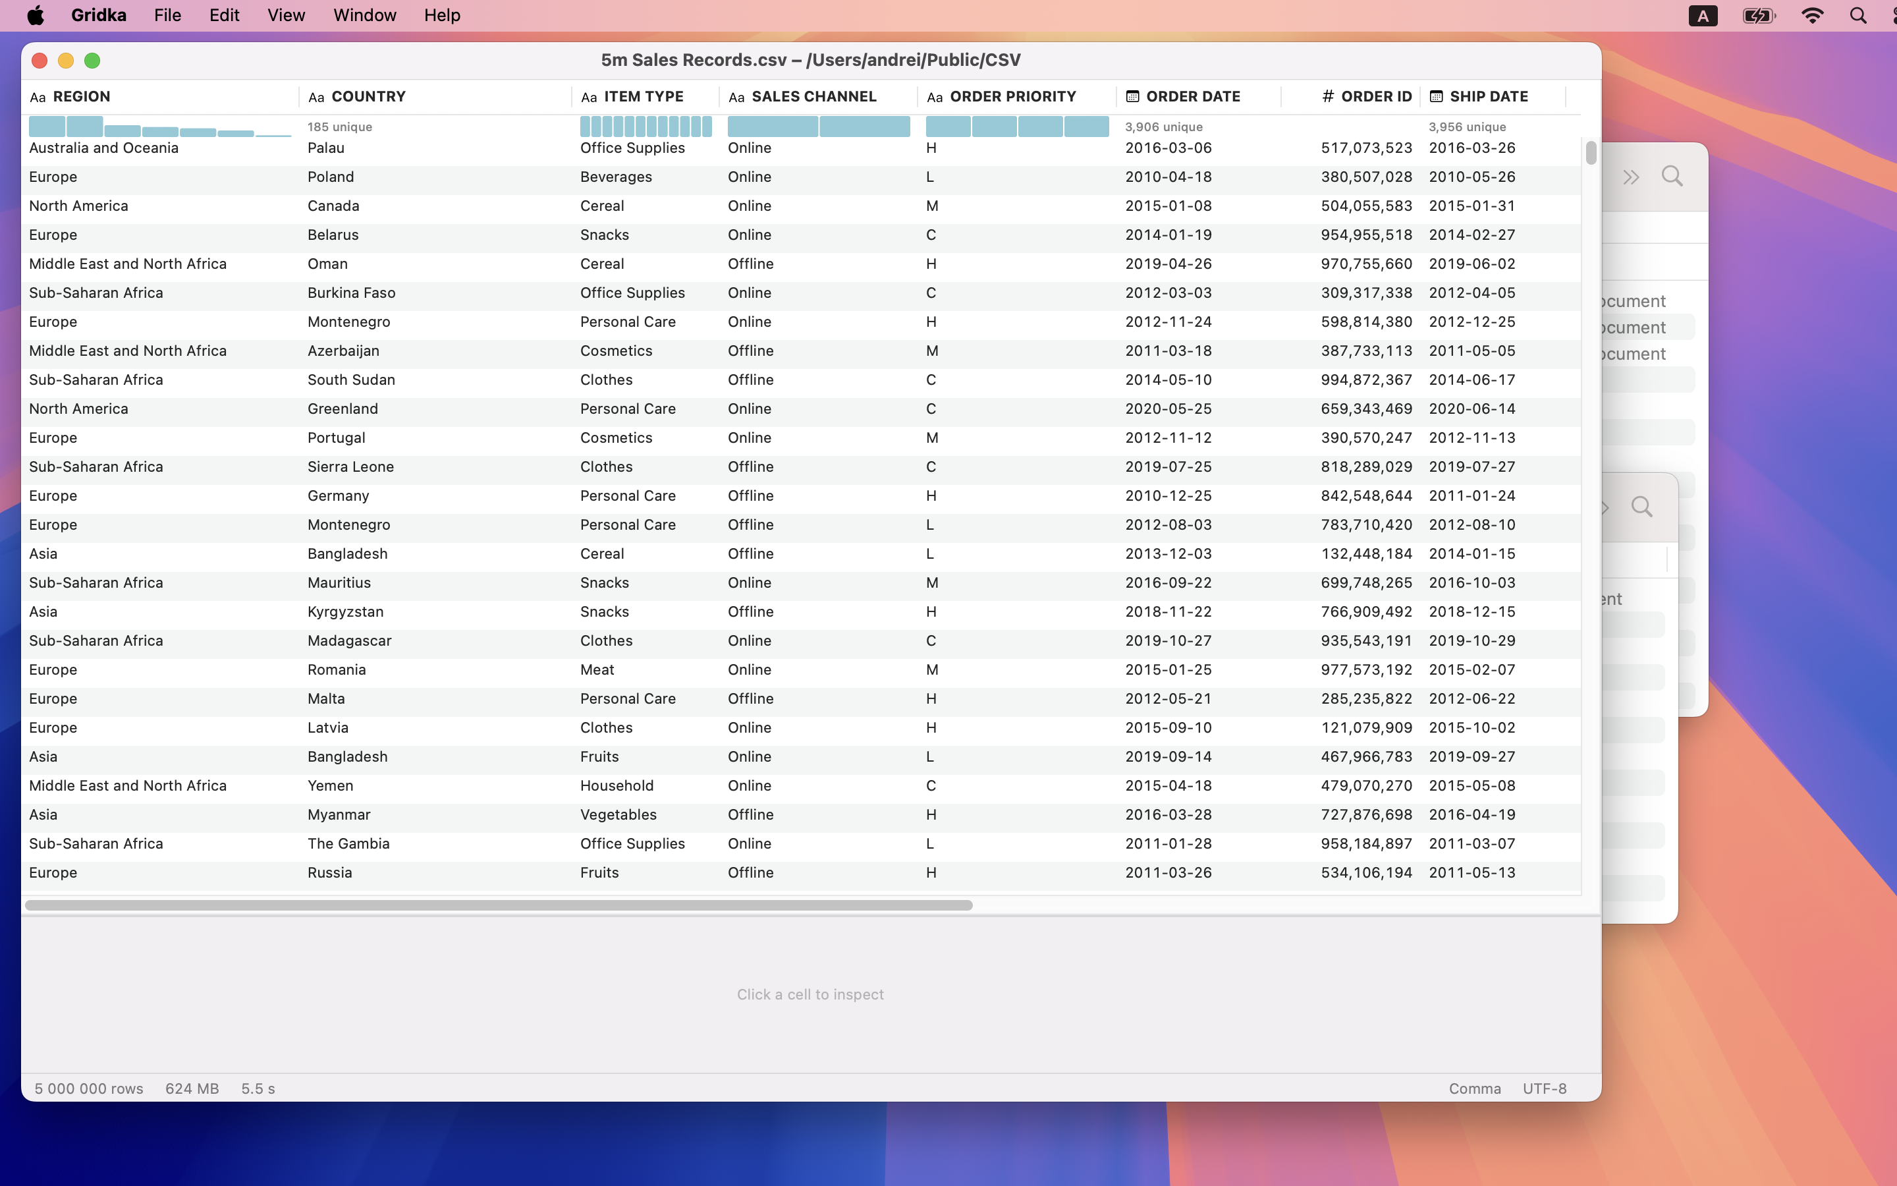Click the calendar icon on SHIP DATE header
This screenshot has height=1186, width=1897.
(x=1437, y=96)
